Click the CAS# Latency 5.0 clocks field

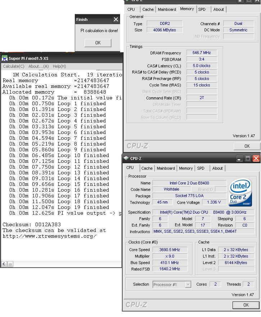tap(202, 66)
